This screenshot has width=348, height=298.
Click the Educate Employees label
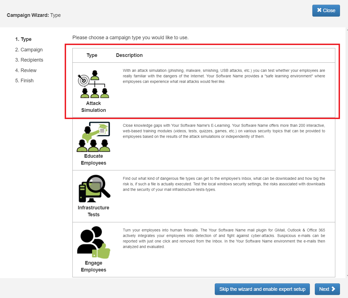[93, 159]
